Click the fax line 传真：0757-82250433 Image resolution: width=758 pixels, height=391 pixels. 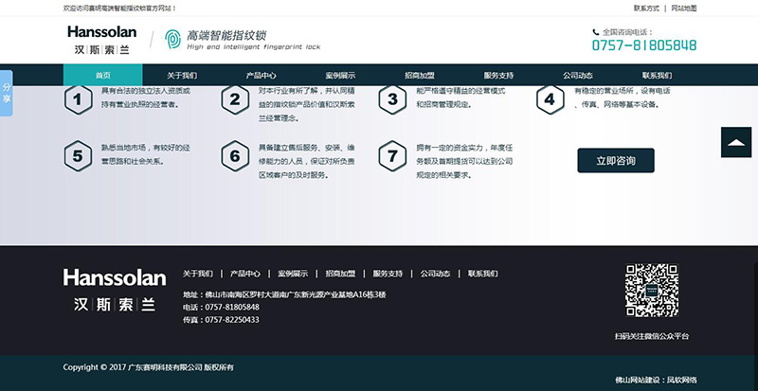pyautogui.click(x=221, y=320)
